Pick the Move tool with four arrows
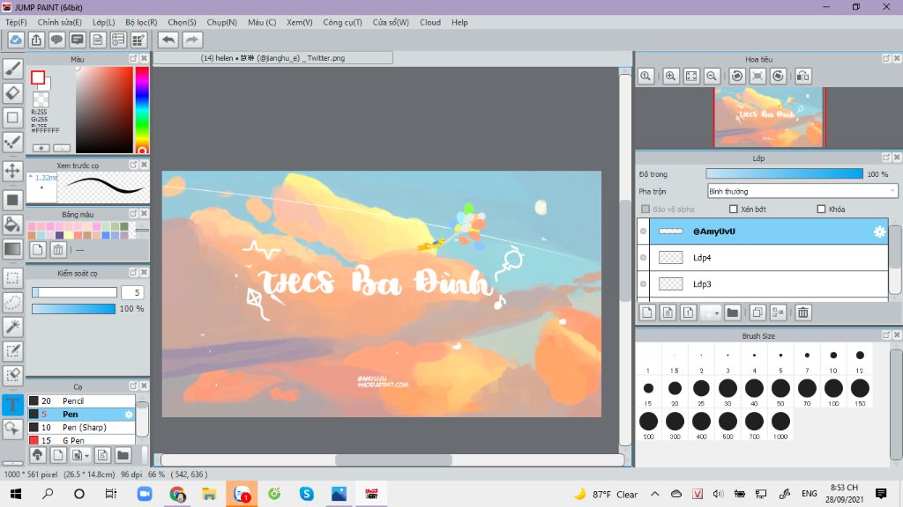The height and width of the screenshot is (507, 903). pyautogui.click(x=12, y=171)
